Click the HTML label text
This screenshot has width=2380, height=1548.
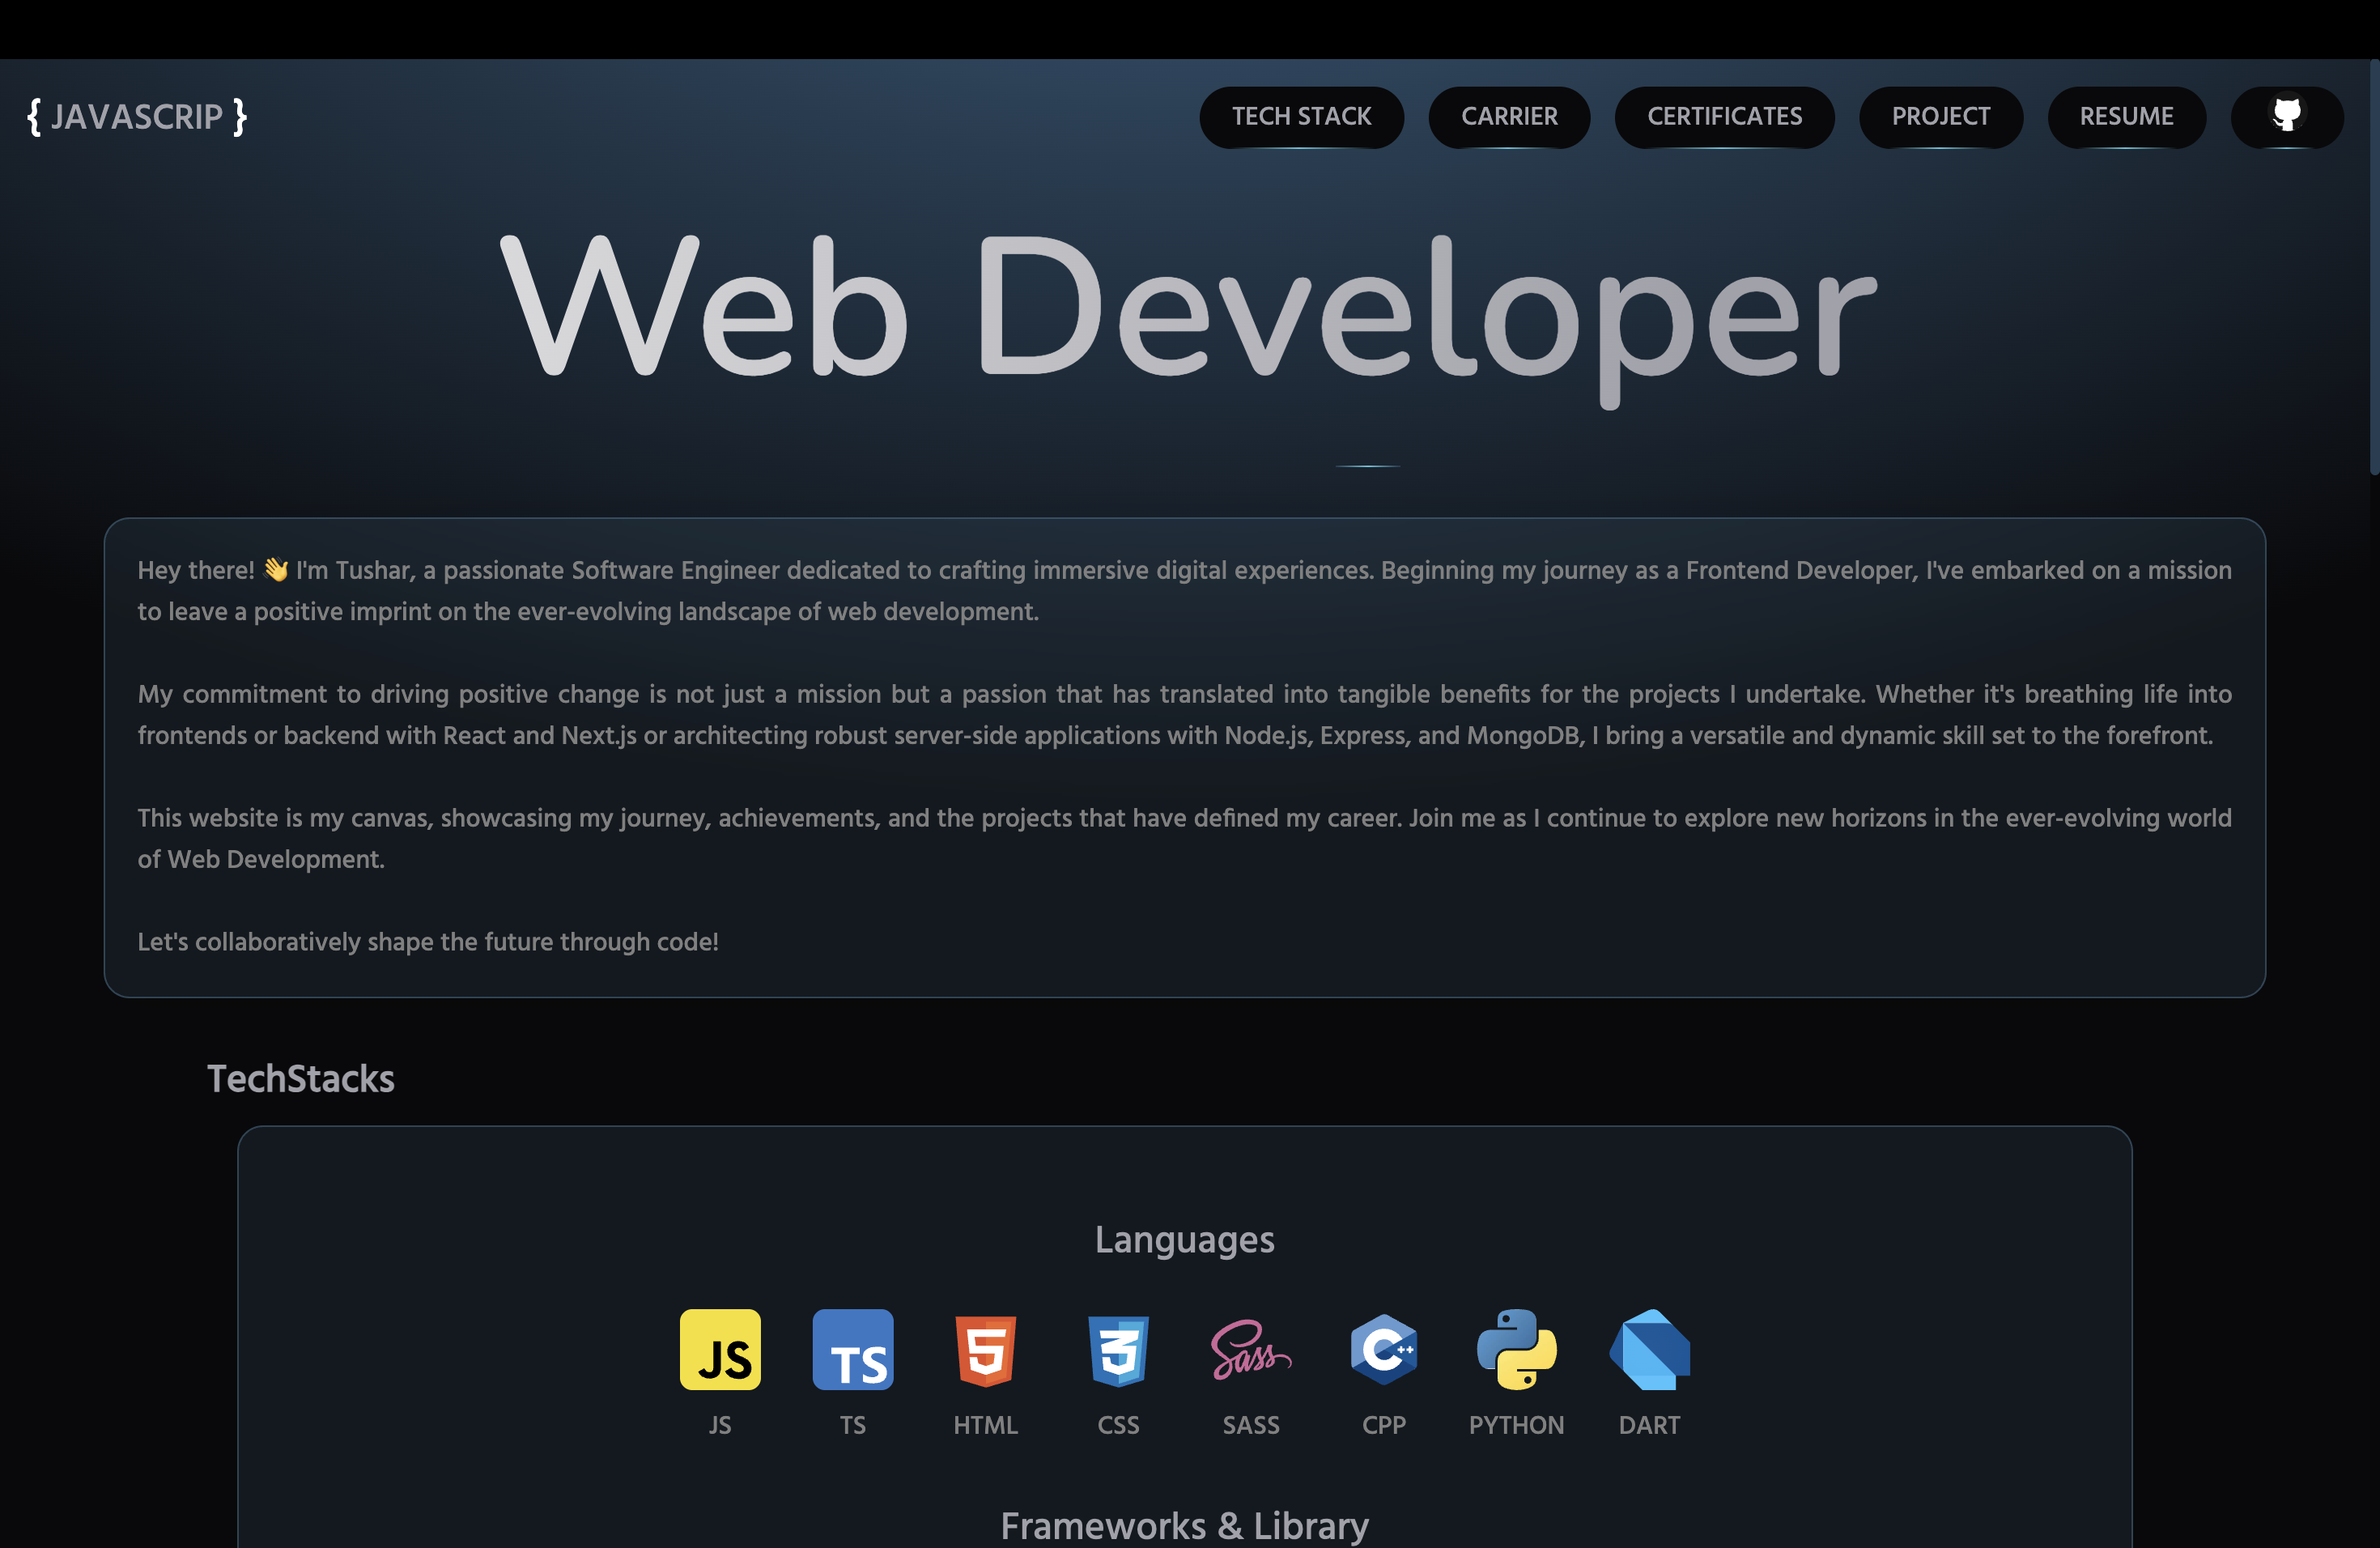[986, 1425]
